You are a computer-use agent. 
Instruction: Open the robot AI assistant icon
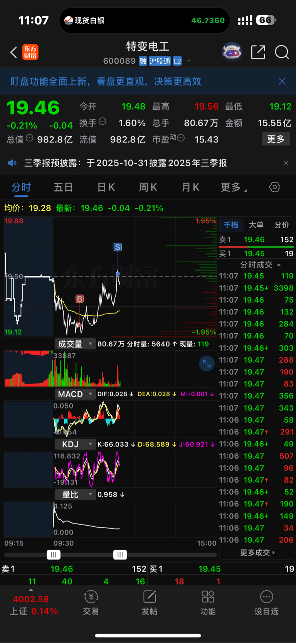[x=232, y=52]
